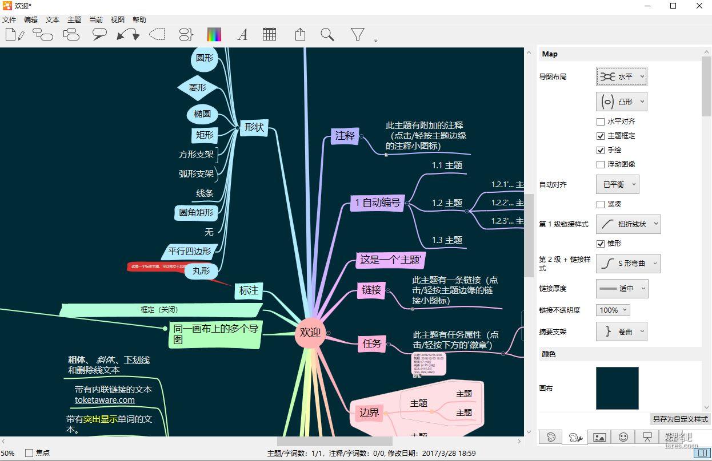712x461 pixels.
Task: Open the rainbow color style toolbar icon
Action: [214, 35]
